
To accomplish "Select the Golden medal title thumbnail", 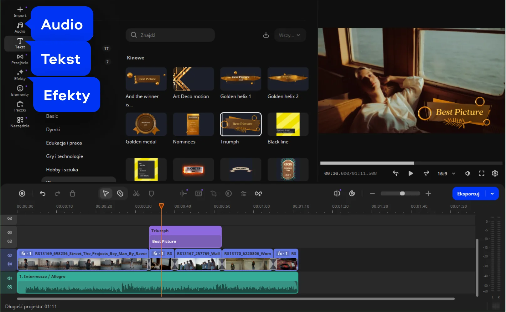I will [146, 124].
